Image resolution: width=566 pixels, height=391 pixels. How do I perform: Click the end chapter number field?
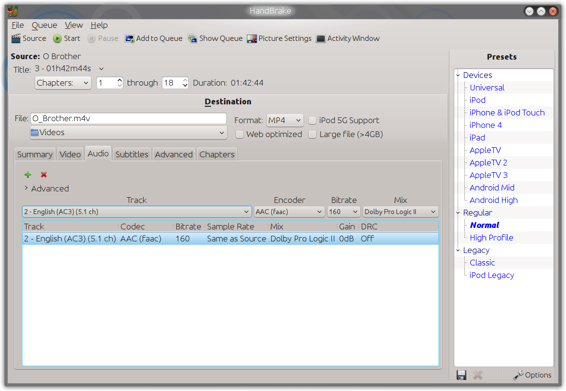(172, 83)
